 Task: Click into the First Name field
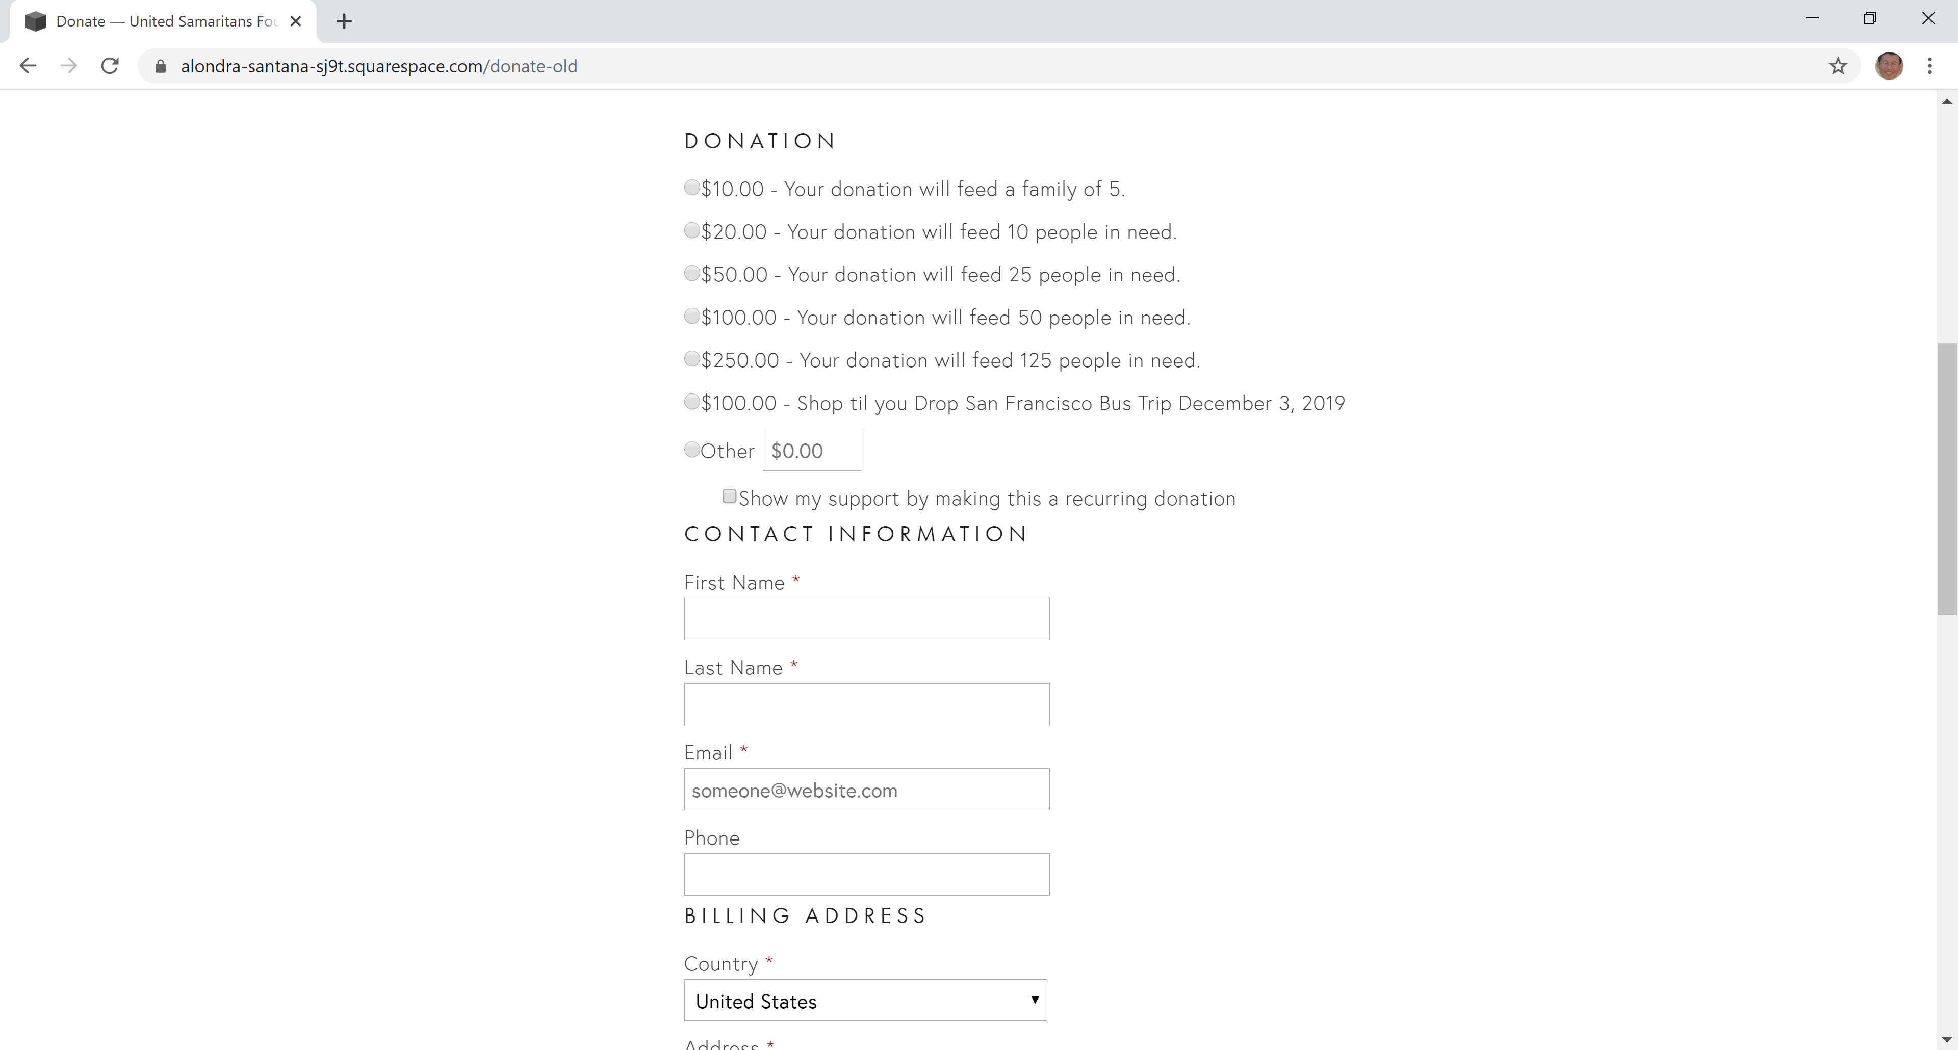pyautogui.click(x=866, y=619)
